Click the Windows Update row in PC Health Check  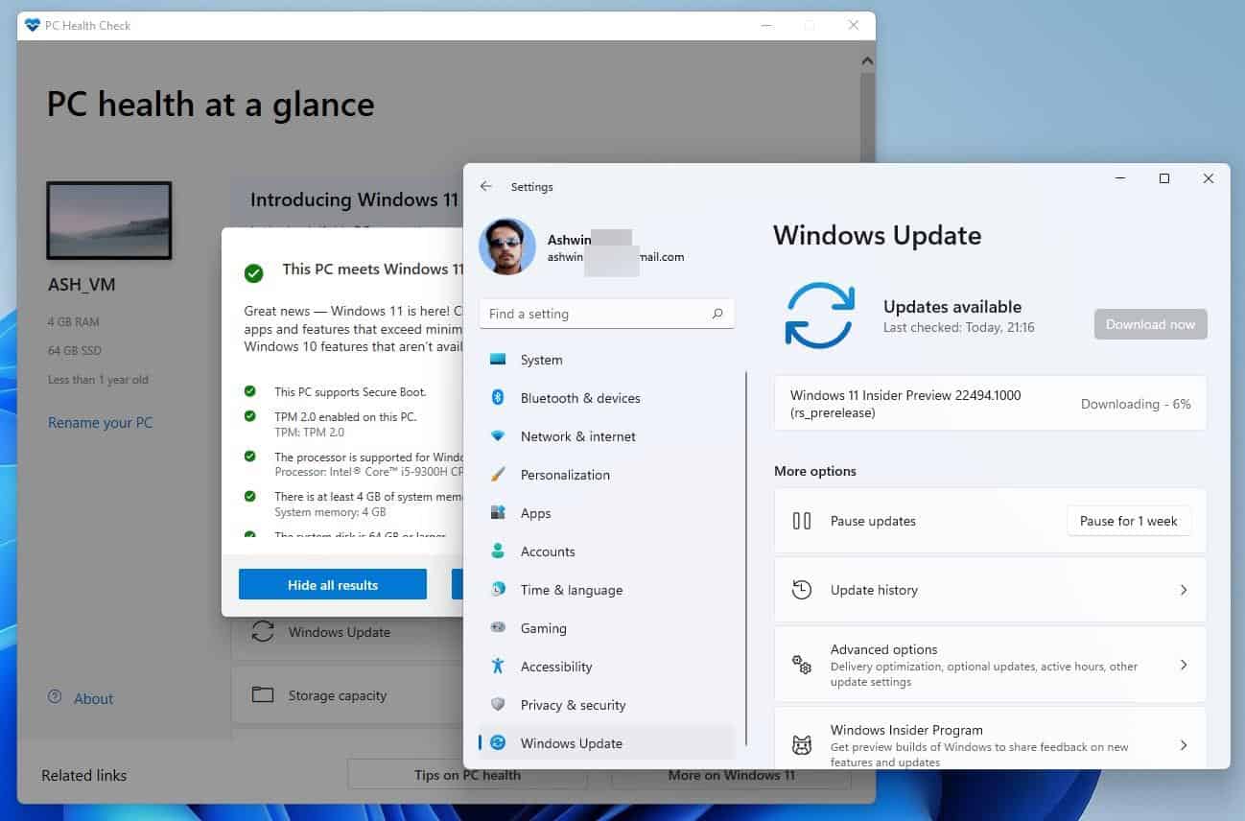[x=347, y=632]
